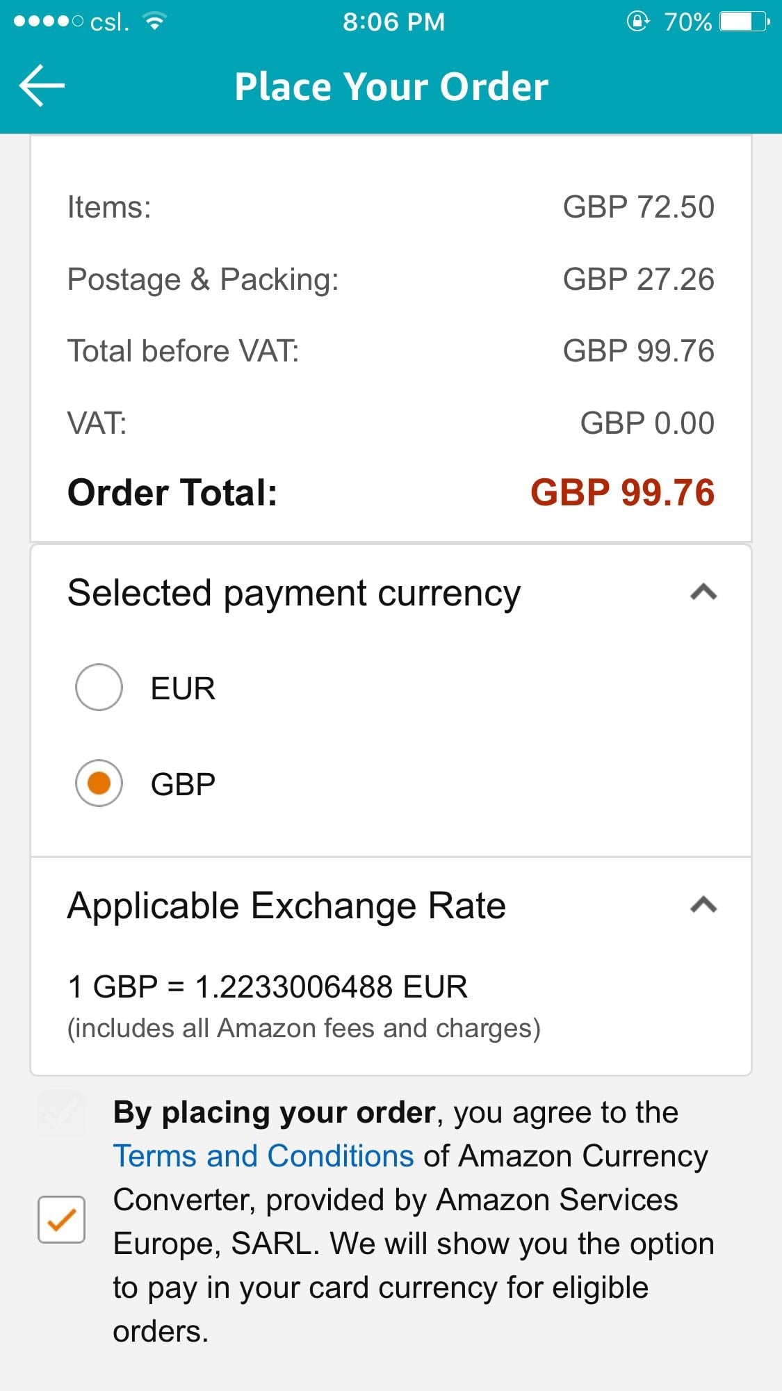
Task: Select EUR payment currency
Action: tap(99, 688)
